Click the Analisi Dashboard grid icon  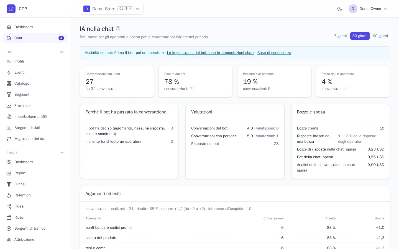(9, 162)
